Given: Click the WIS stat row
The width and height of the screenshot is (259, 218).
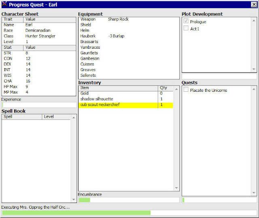Looking at the screenshot, I should point(39,76).
